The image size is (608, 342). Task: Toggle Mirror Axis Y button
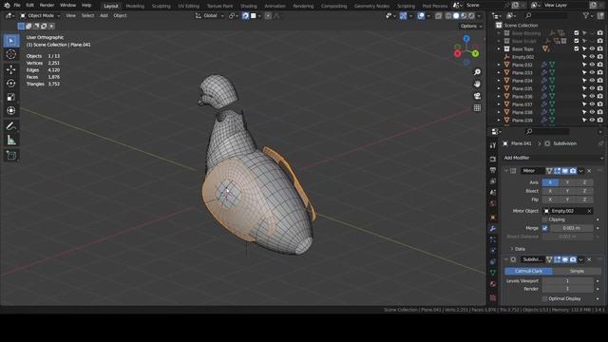click(x=567, y=182)
